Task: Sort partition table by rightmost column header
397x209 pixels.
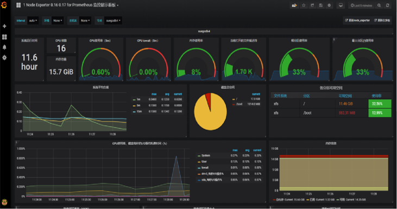Action: click(x=376, y=96)
